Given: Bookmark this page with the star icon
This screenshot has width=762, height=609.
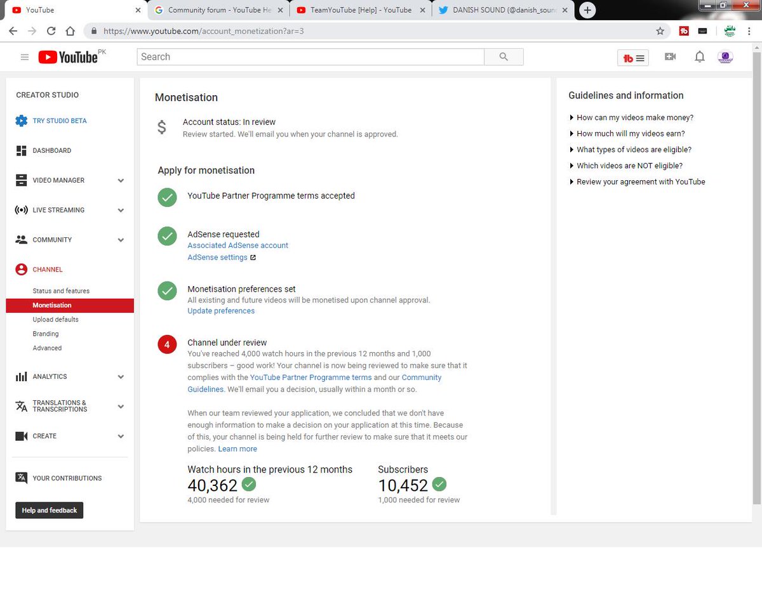Looking at the screenshot, I should pyautogui.click(x=660, y=30).
